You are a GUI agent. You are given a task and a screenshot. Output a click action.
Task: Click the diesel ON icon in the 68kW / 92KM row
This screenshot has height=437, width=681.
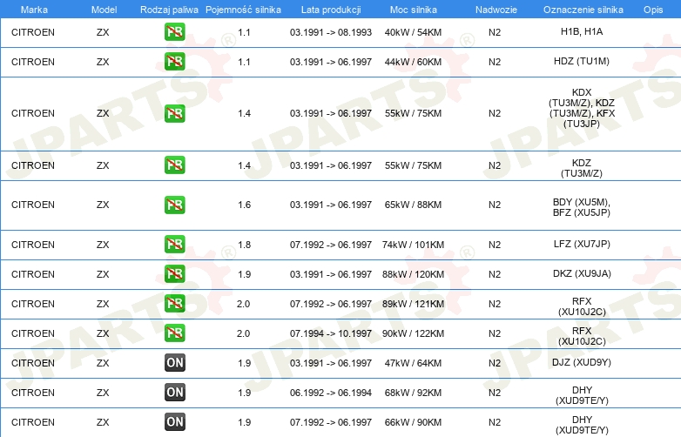(174, 393)
